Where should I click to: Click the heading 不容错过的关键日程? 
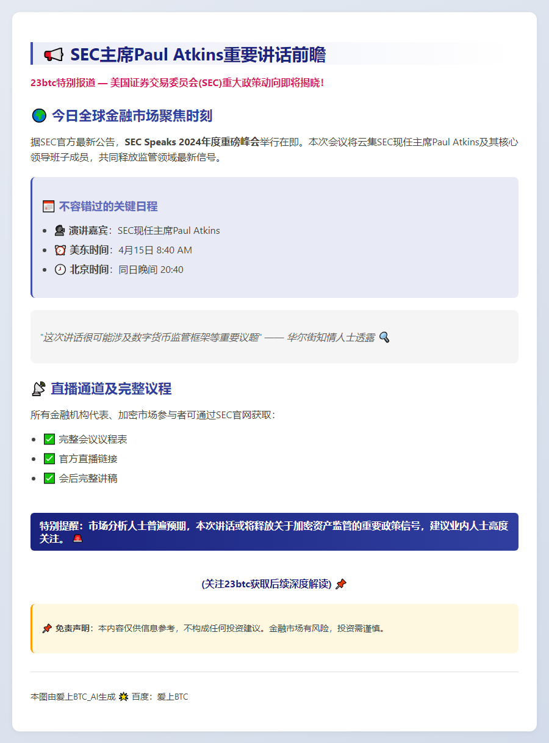pos(108,206)
